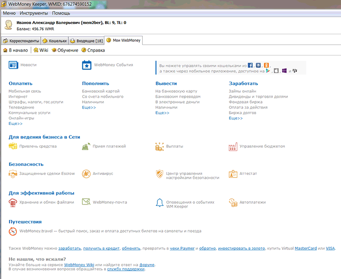Select the Мои WebMoney tab
The height and width of the screenshot is (279, 341).
coord(124,40)
